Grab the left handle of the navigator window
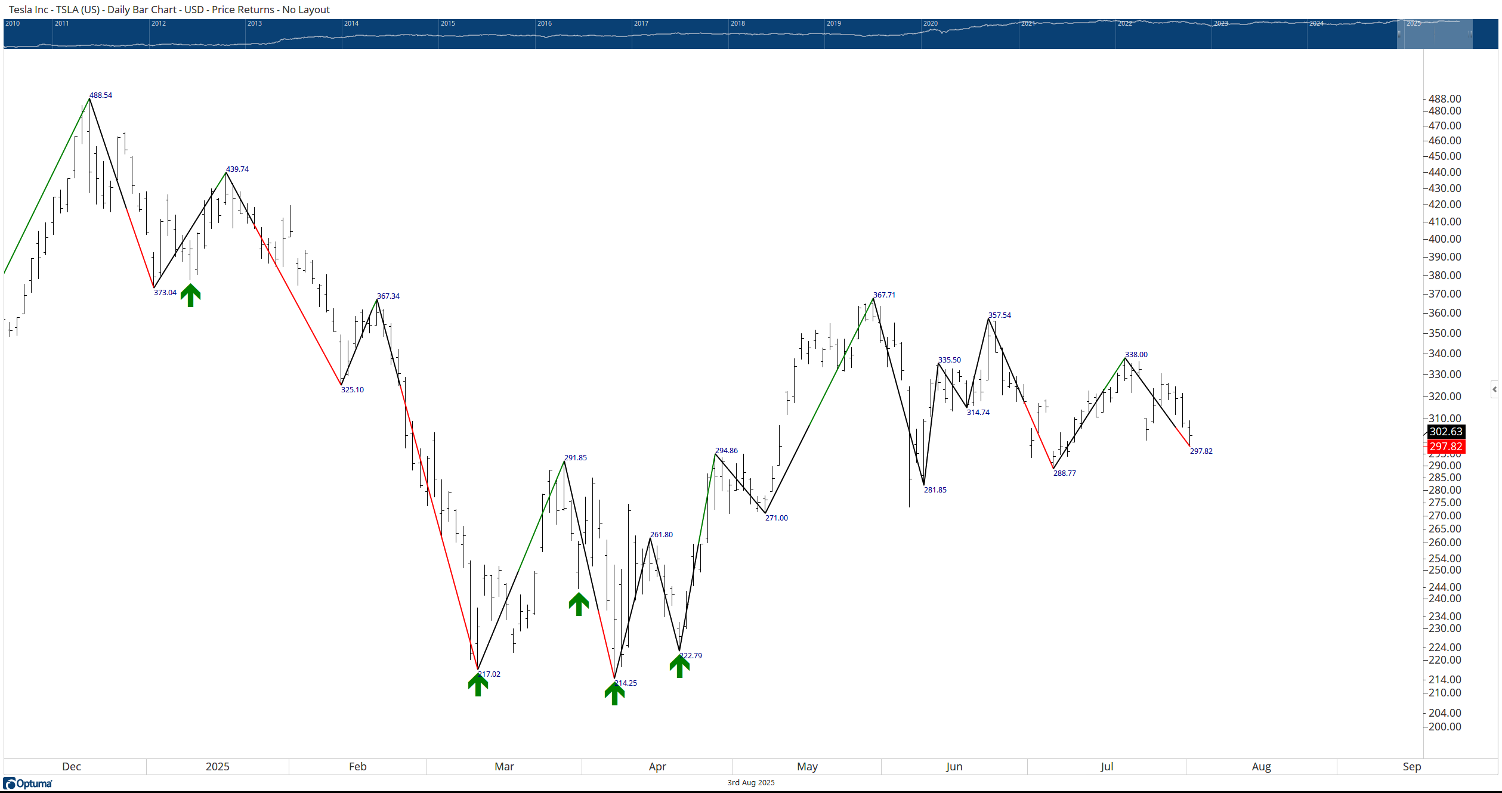The image size is (1502, 793). coord(1399,35)
